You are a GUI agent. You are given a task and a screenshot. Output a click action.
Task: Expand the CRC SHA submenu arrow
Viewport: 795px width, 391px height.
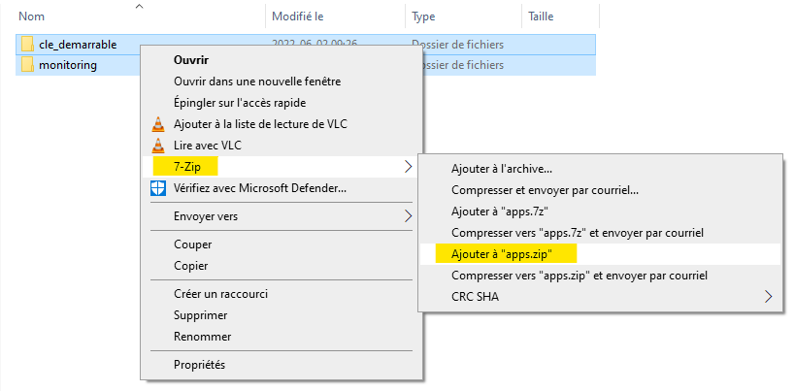click(x=769, y=297)
